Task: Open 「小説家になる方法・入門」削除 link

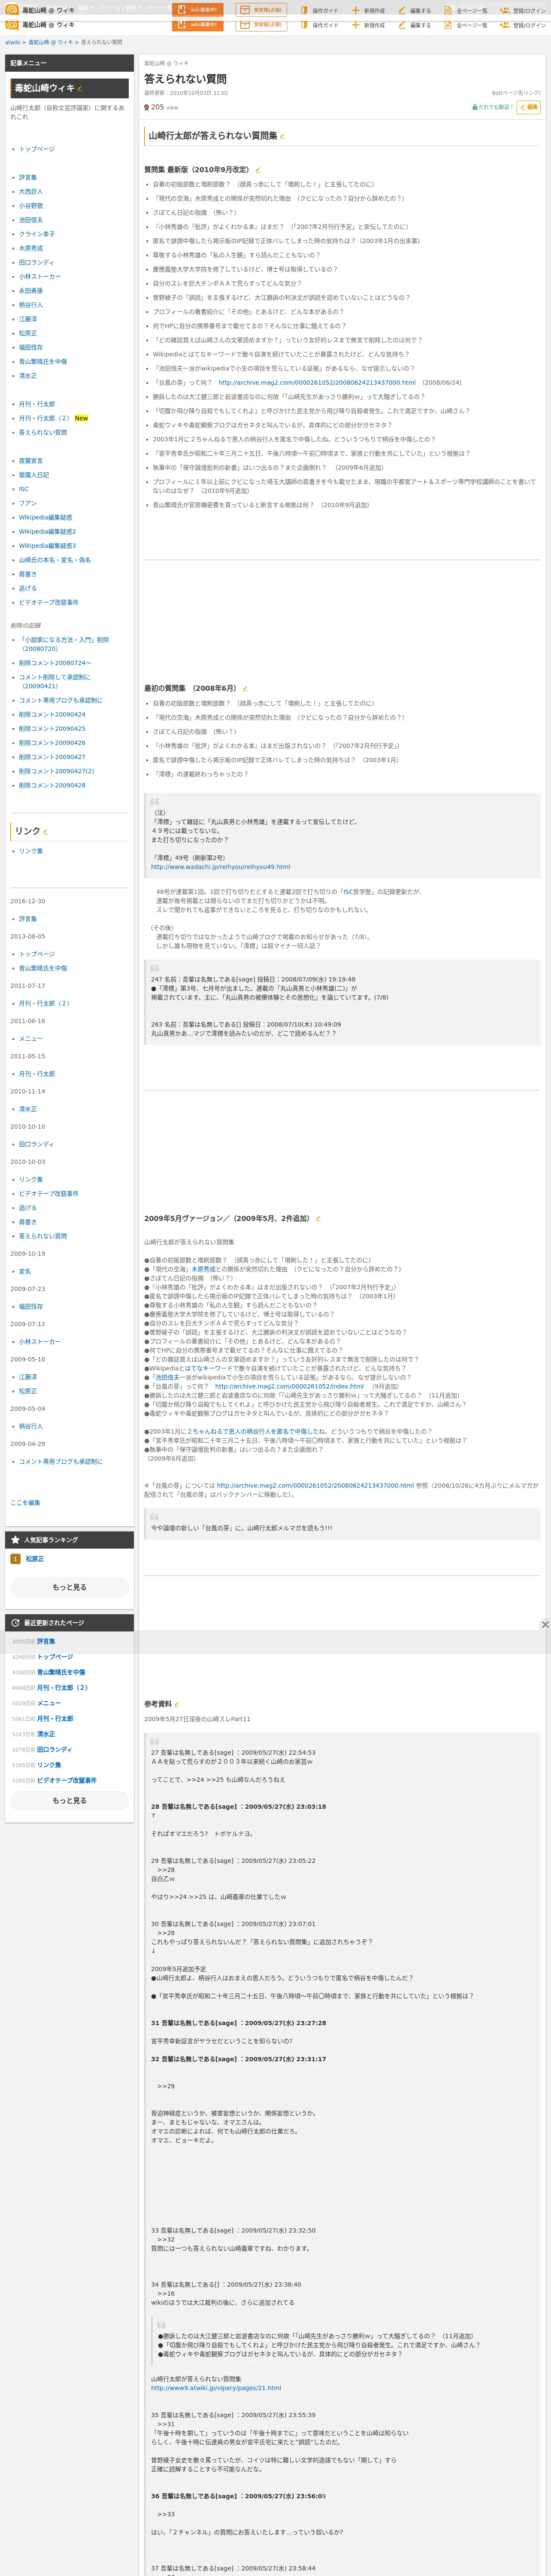Action: click(65, 644)
